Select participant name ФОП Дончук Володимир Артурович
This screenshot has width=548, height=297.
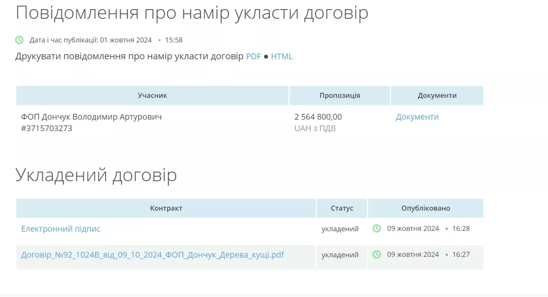pos(91,117)
